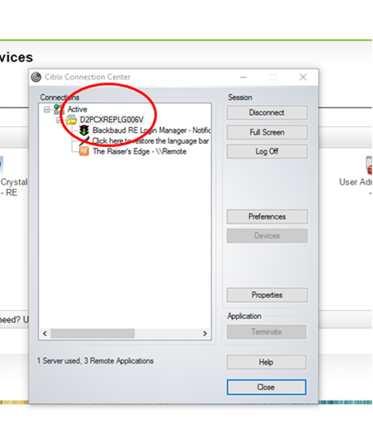Open Preferences
The height and width of the screenshot is (435, 373).
tap(267, 217)
